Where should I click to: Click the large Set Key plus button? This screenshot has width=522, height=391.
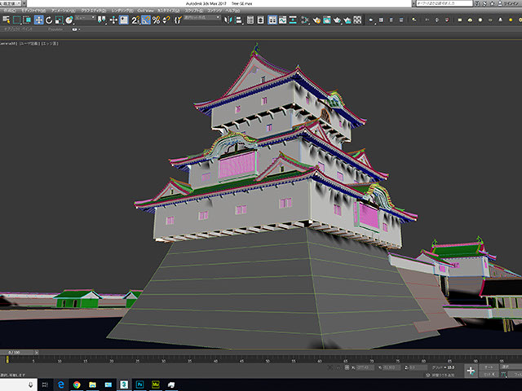471,370
